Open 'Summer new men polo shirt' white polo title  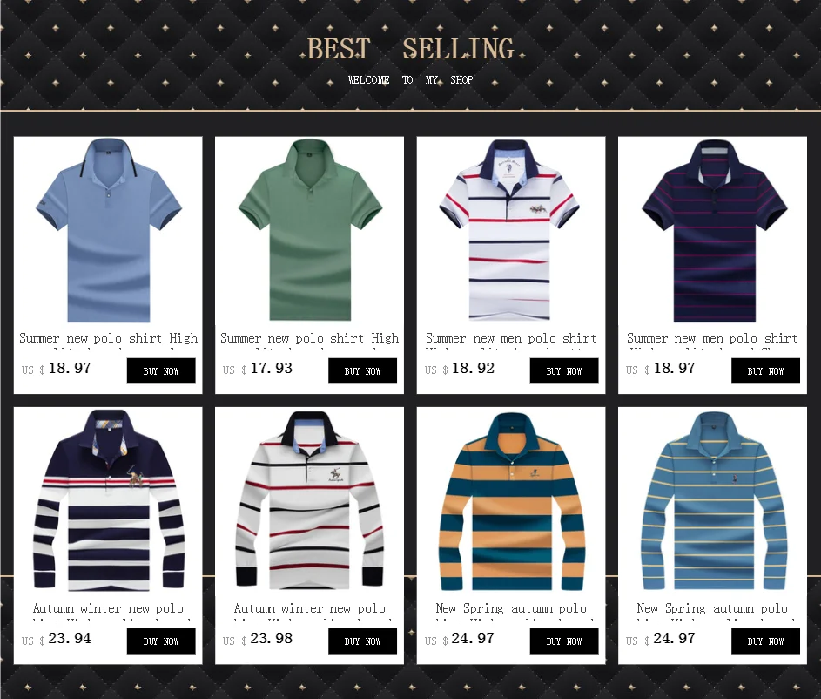[511, 340]
